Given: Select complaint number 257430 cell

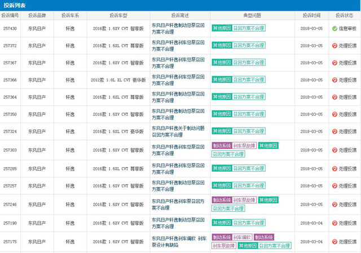Looking at the screenshot, I should tap(10, 29).
